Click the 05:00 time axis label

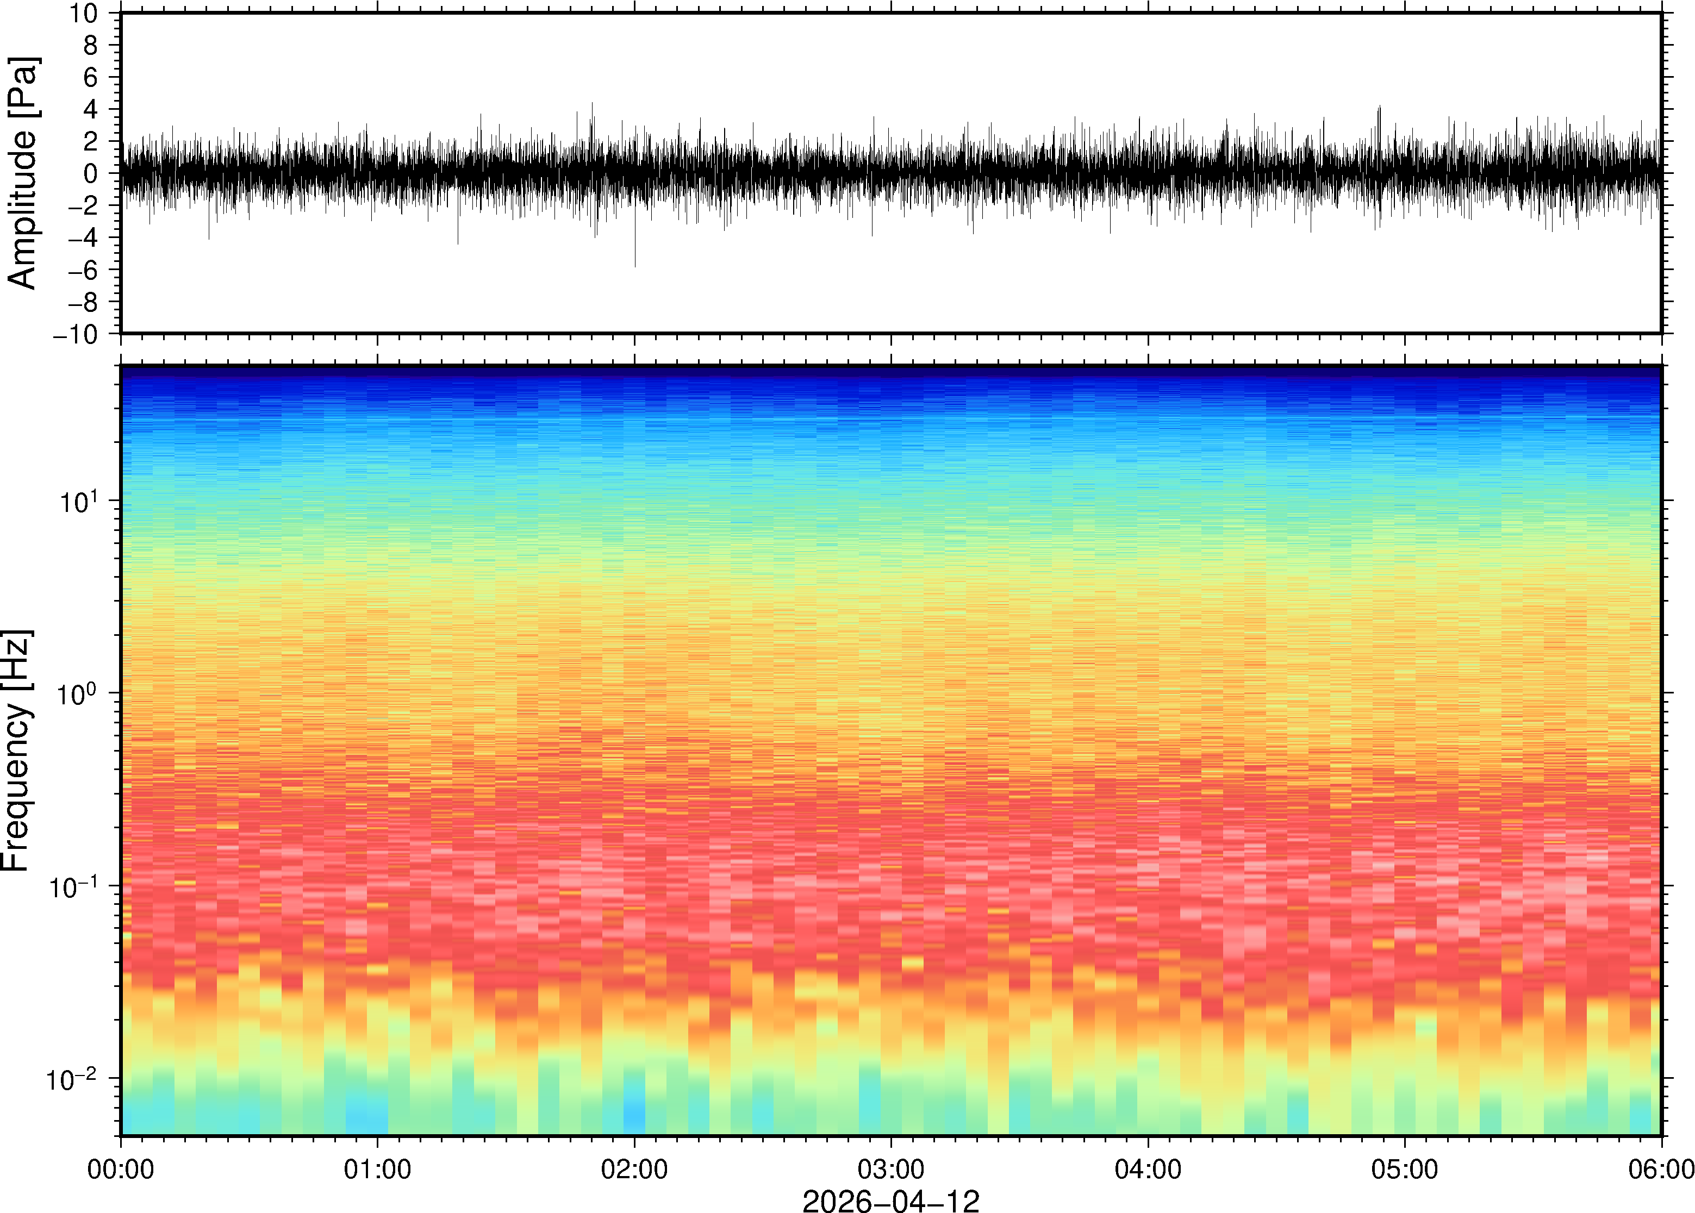pos(1404,1169)
